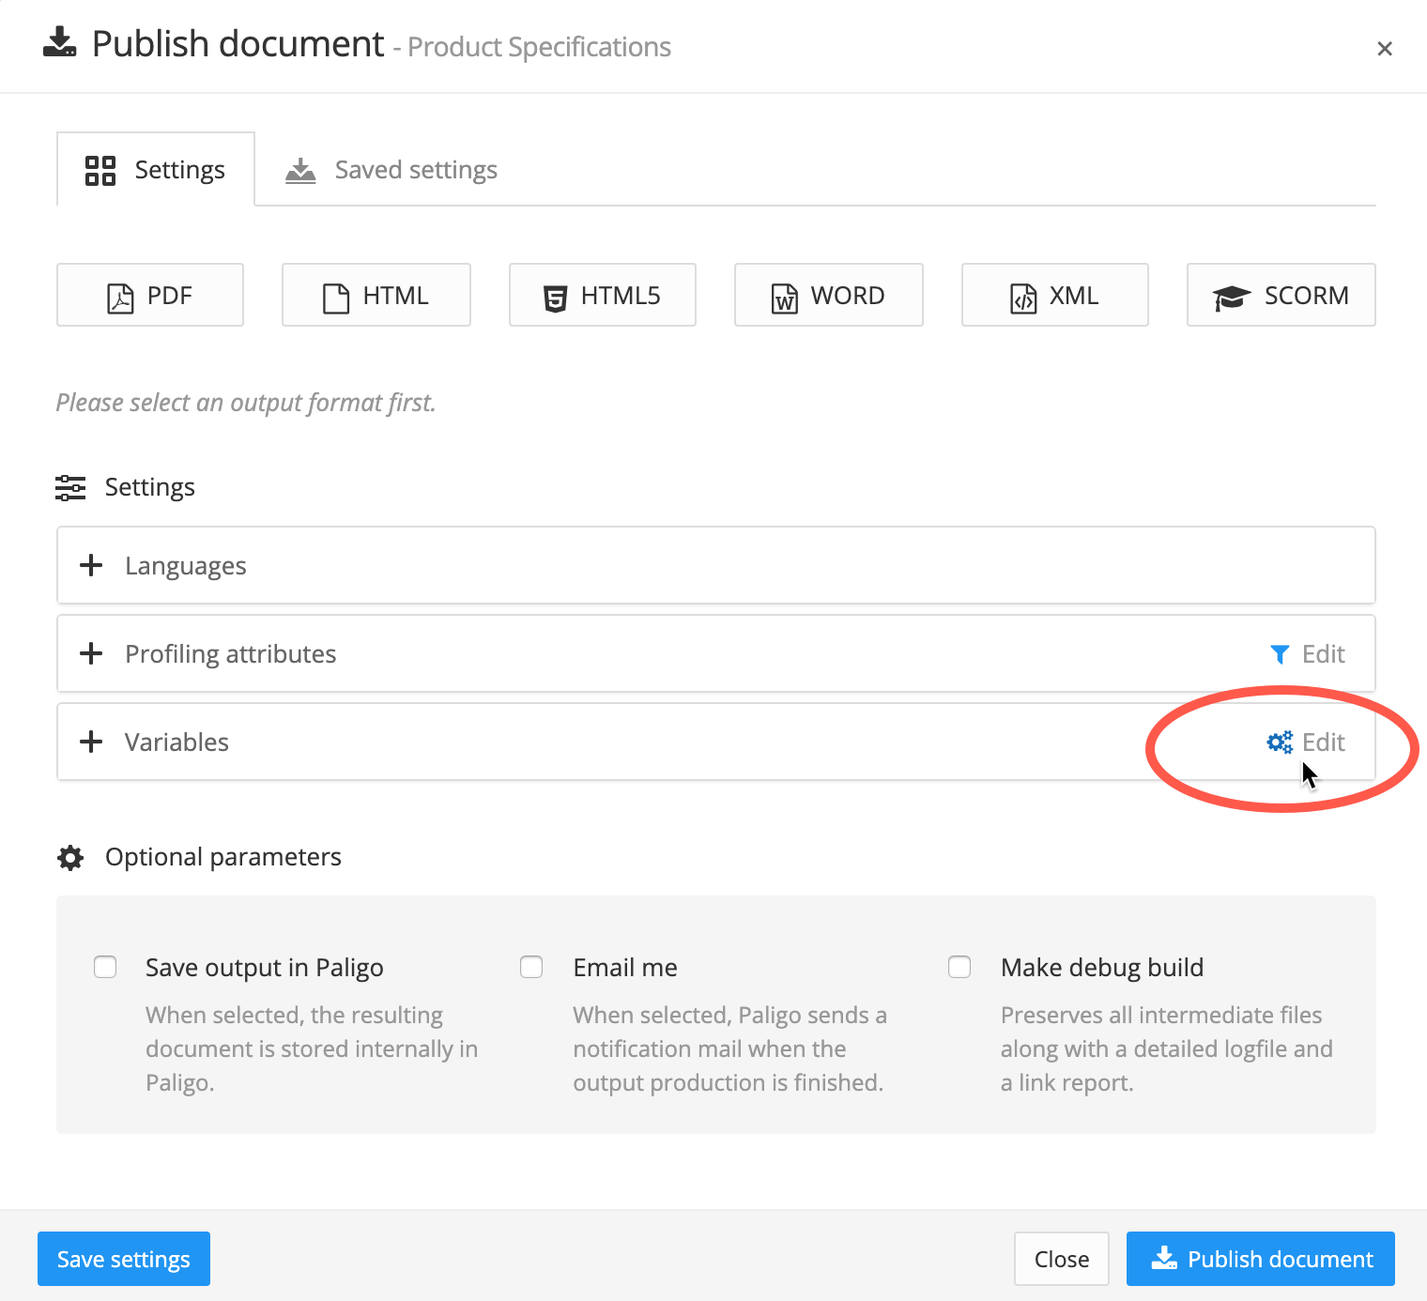Click the gears icon in Variables row
The image size is (1427, 1301).
[1279, 742]
